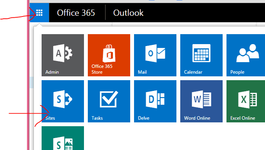265x150 pixels.
Task: Open the Office 365 Store tile
Action: 109,55
